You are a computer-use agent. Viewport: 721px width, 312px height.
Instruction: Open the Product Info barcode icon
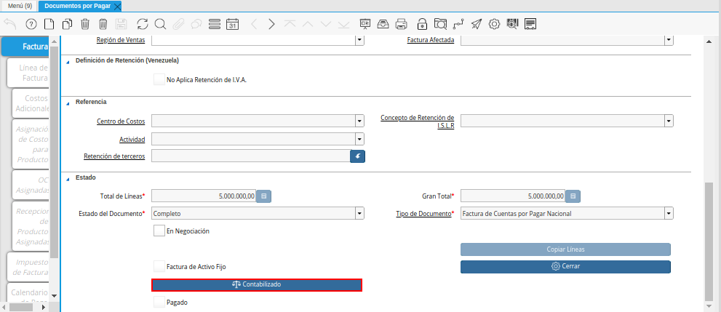click(x=512, y=24)
